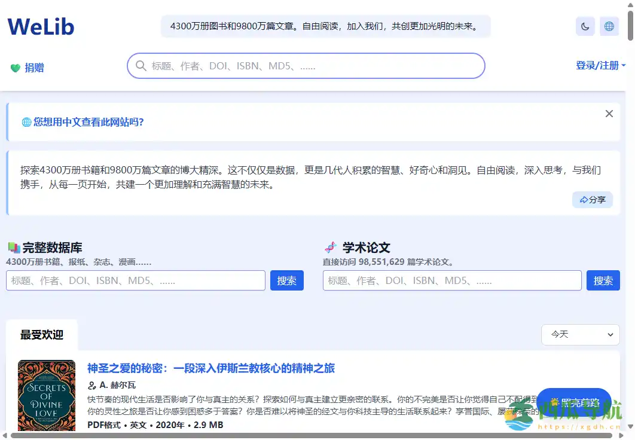This screenshot has height=440, width=635.
Task: Click the author icon beside A. 赫尔瓦
Action: tap(91, 386)
